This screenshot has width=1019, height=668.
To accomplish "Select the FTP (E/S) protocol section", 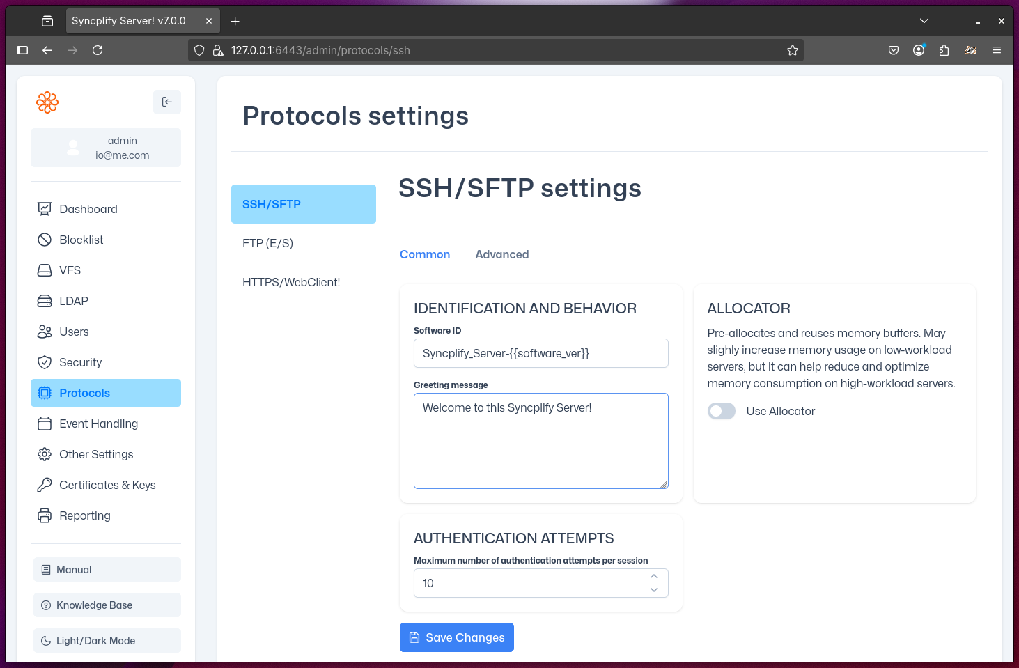I will [267, 243].
